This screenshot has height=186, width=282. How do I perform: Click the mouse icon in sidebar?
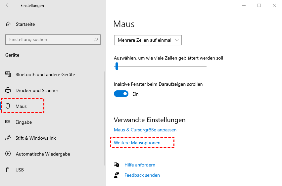(8, 106)
